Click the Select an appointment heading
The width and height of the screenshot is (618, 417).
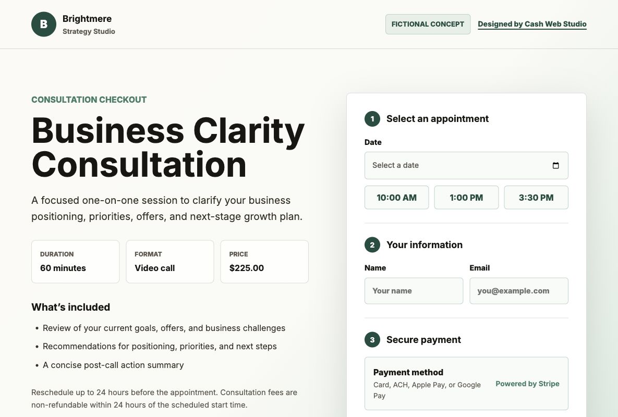pos(438,118)
